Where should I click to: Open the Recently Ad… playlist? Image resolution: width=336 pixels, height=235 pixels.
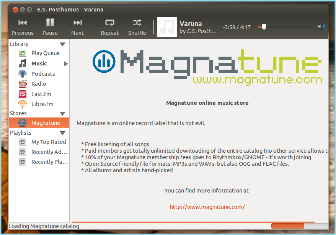pyautogui.click(x=49, y=152)
